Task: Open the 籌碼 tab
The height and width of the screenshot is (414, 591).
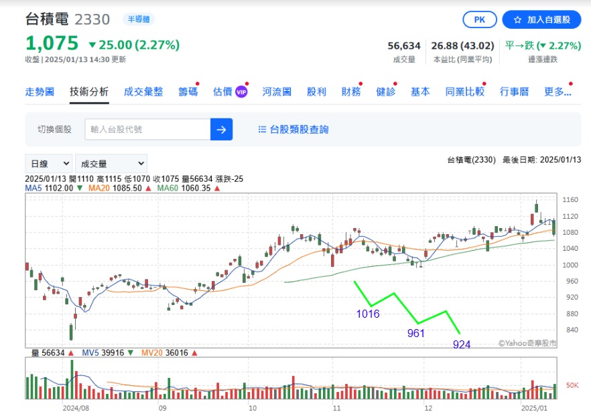Action: tap(188, 92)
